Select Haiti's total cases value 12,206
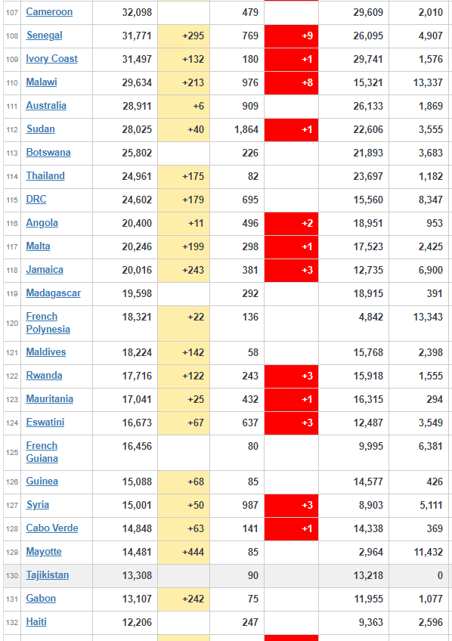The image size is (452, 641). coord(137,622)
